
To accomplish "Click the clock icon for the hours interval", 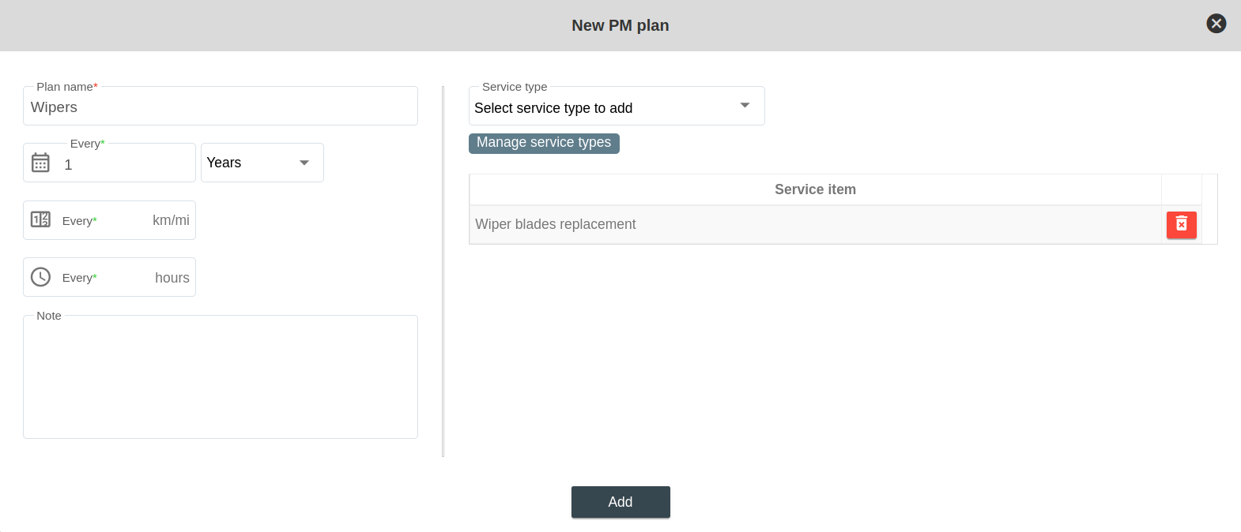I will tap(40, 277).
